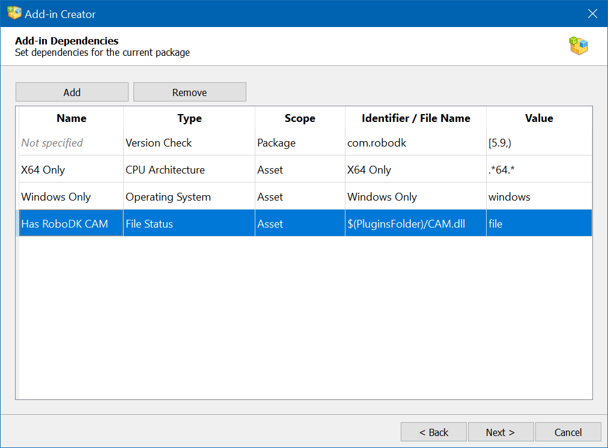
Task: Cancel the add-in wizard
Action: tap(568, 432)
